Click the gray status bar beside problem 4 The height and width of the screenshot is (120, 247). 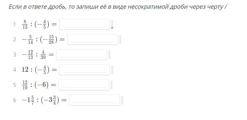pyautogui.click(x=112, y=70)
